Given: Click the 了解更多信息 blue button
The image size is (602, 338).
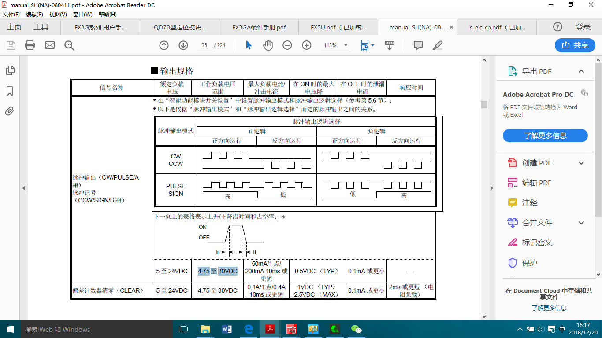Looking at the screenshot, I should tap(545, 136).
